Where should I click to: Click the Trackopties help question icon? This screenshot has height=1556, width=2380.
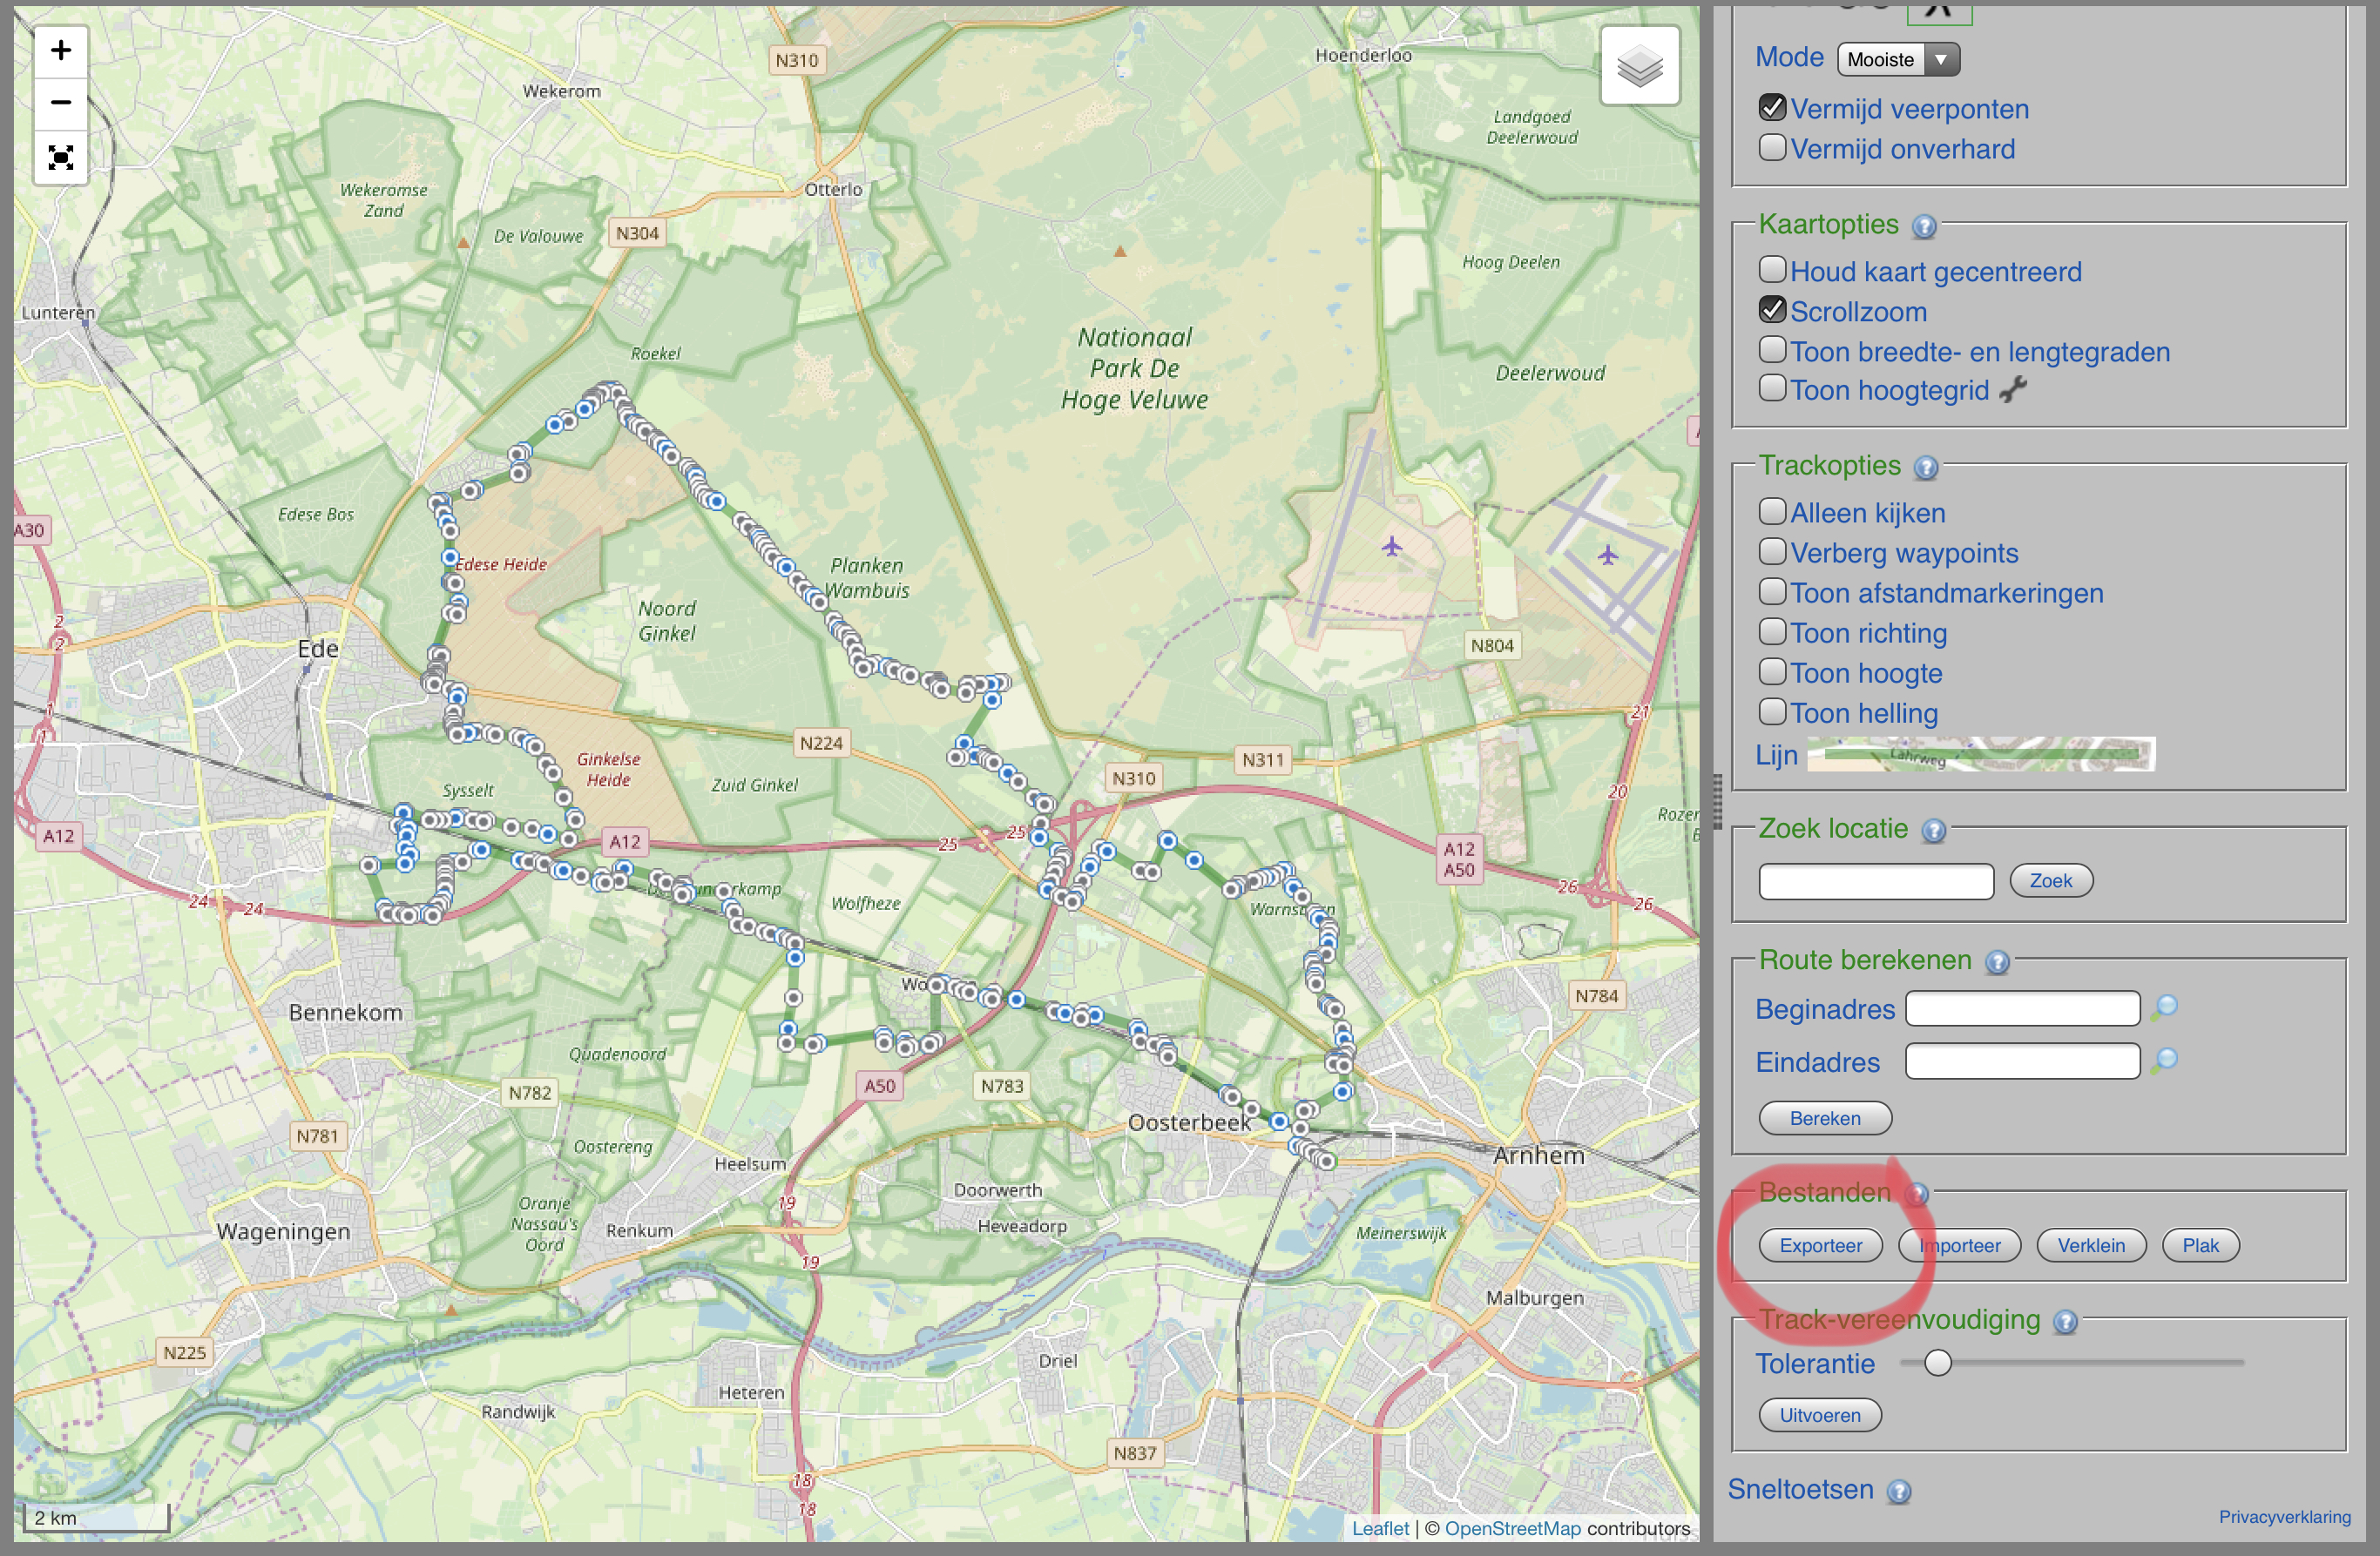point(1925,468)
